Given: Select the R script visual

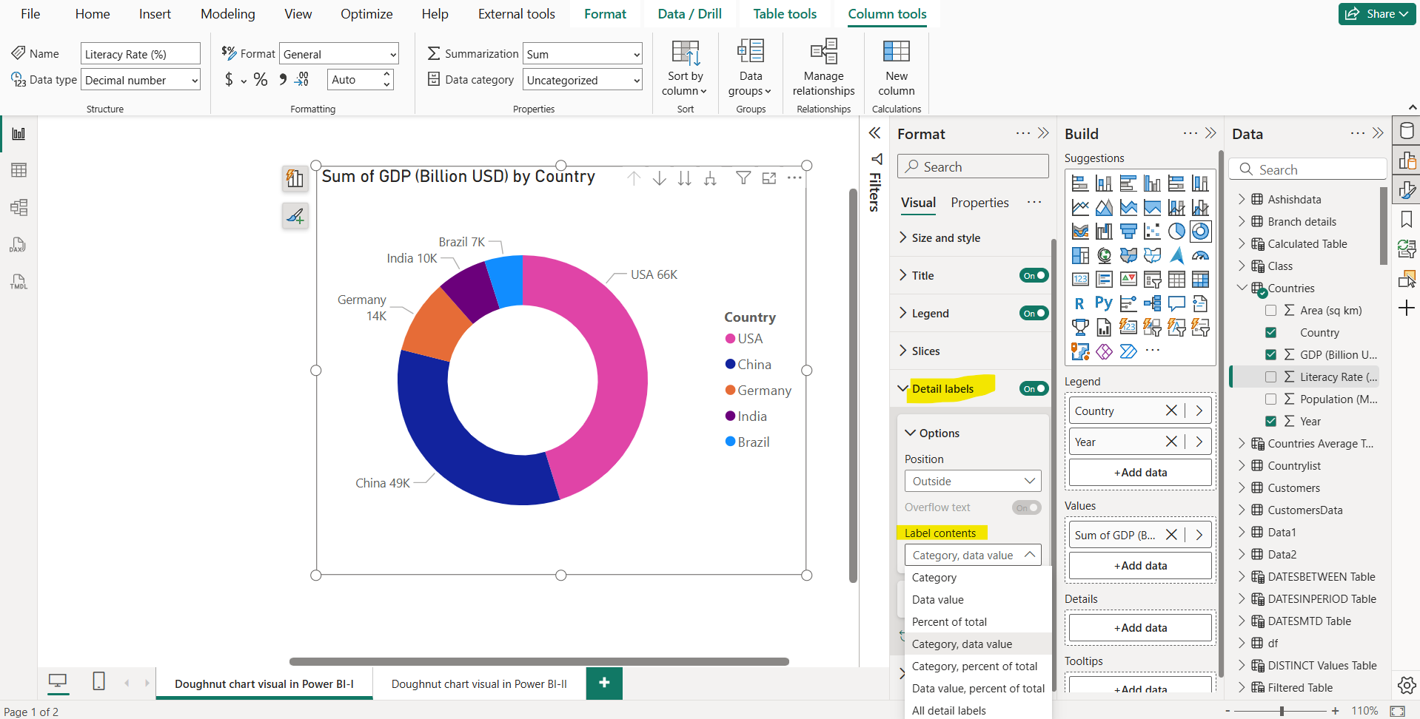Looking at the screenshot, I should point(1079,302).
